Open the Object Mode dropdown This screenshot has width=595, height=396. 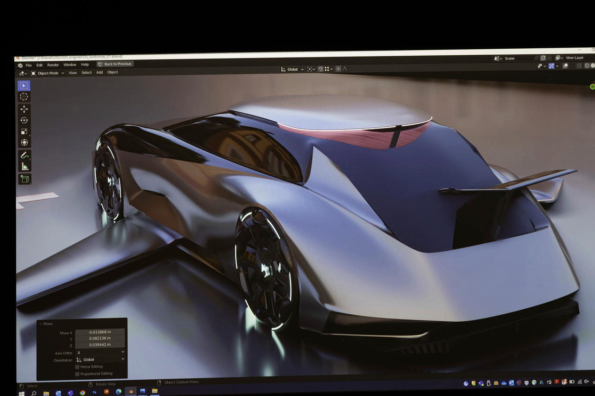click(47, 73)
